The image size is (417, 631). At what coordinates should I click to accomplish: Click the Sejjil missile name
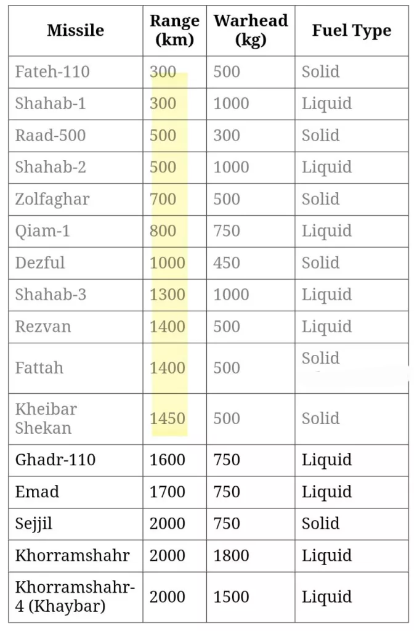[x=34, y=524]
